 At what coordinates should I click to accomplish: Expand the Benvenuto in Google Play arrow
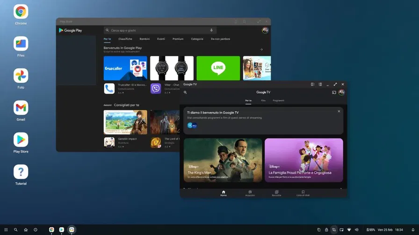point(261,49)
